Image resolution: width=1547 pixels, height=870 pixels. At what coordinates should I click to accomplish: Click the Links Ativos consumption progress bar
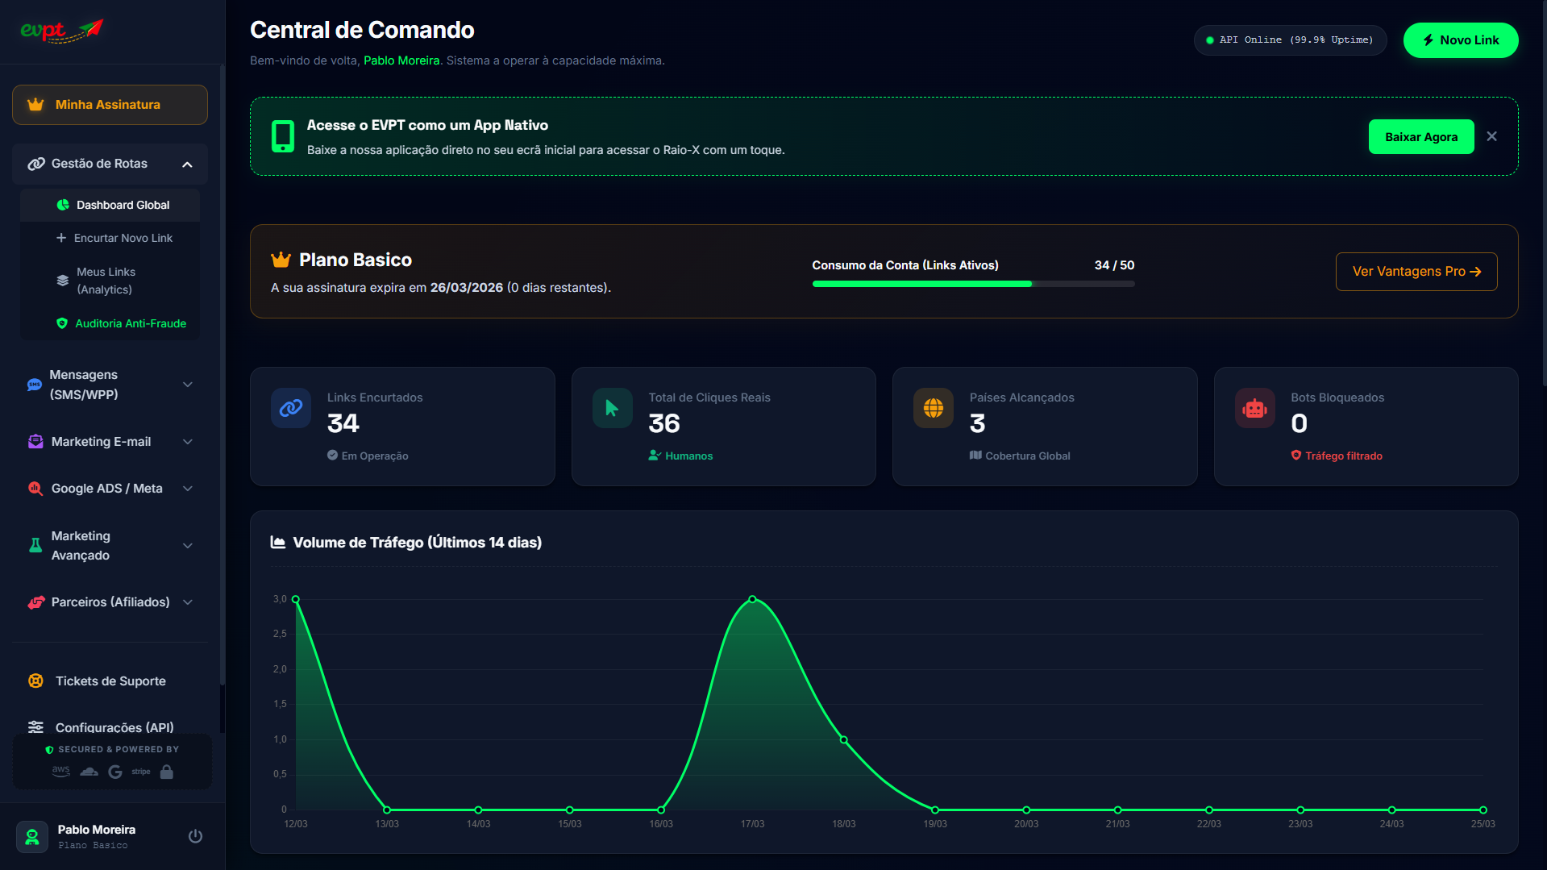tap(972, 284)
